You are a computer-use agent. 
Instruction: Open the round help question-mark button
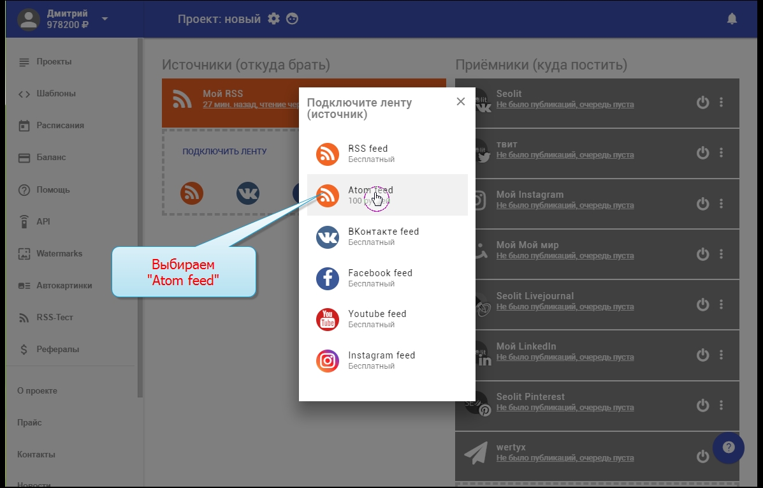click(729, 447)
